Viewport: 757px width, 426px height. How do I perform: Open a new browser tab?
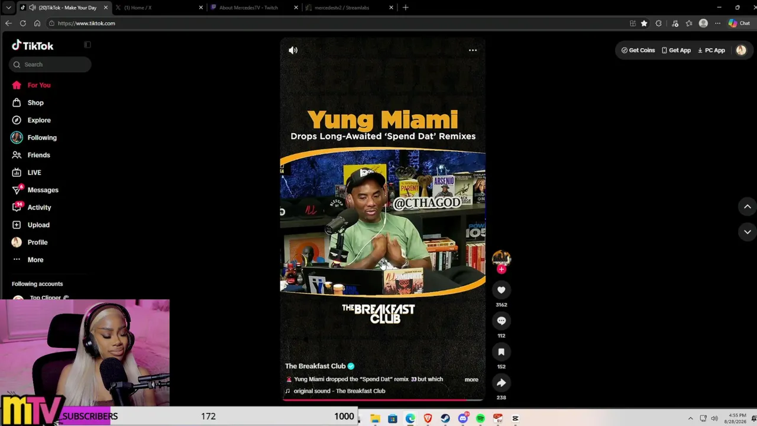click(406, 8)
